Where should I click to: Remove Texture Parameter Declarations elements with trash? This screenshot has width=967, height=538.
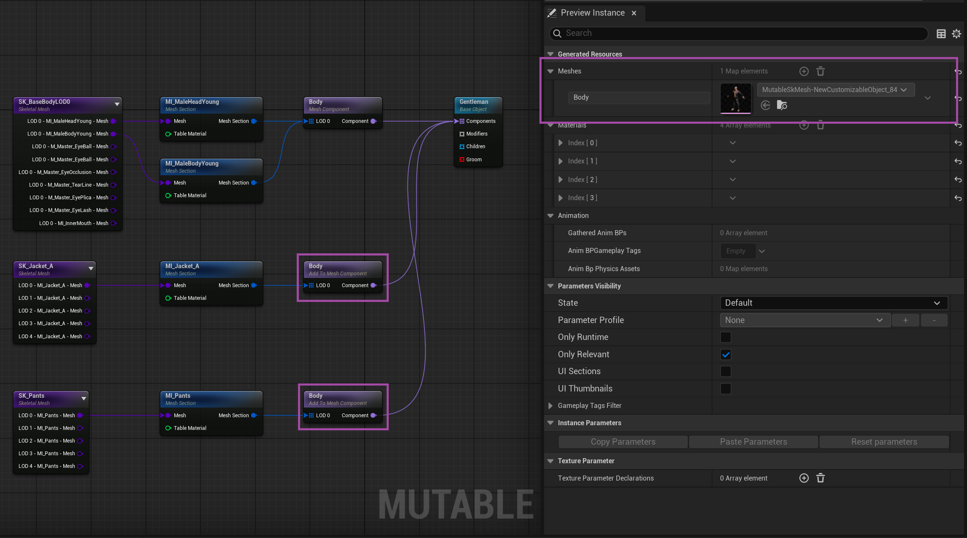[821, 478]
